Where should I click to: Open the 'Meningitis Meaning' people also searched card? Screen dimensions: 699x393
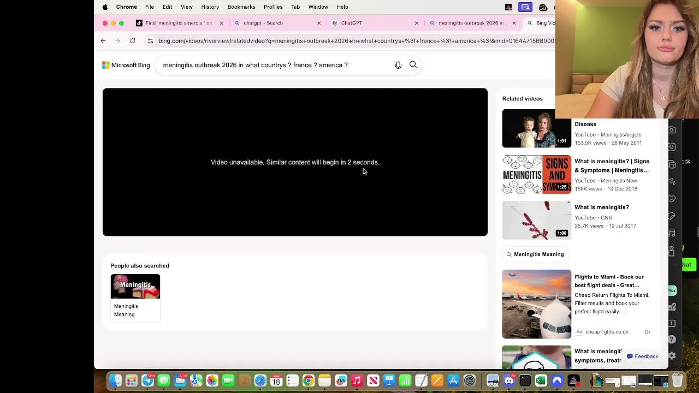point(135,297)
